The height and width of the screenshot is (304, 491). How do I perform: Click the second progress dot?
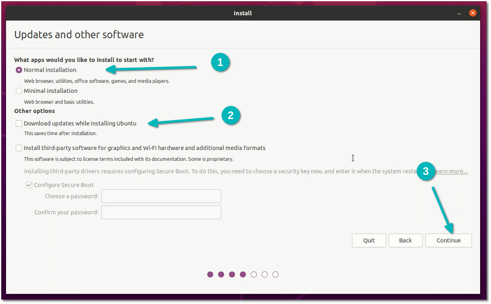pos(221,274)
